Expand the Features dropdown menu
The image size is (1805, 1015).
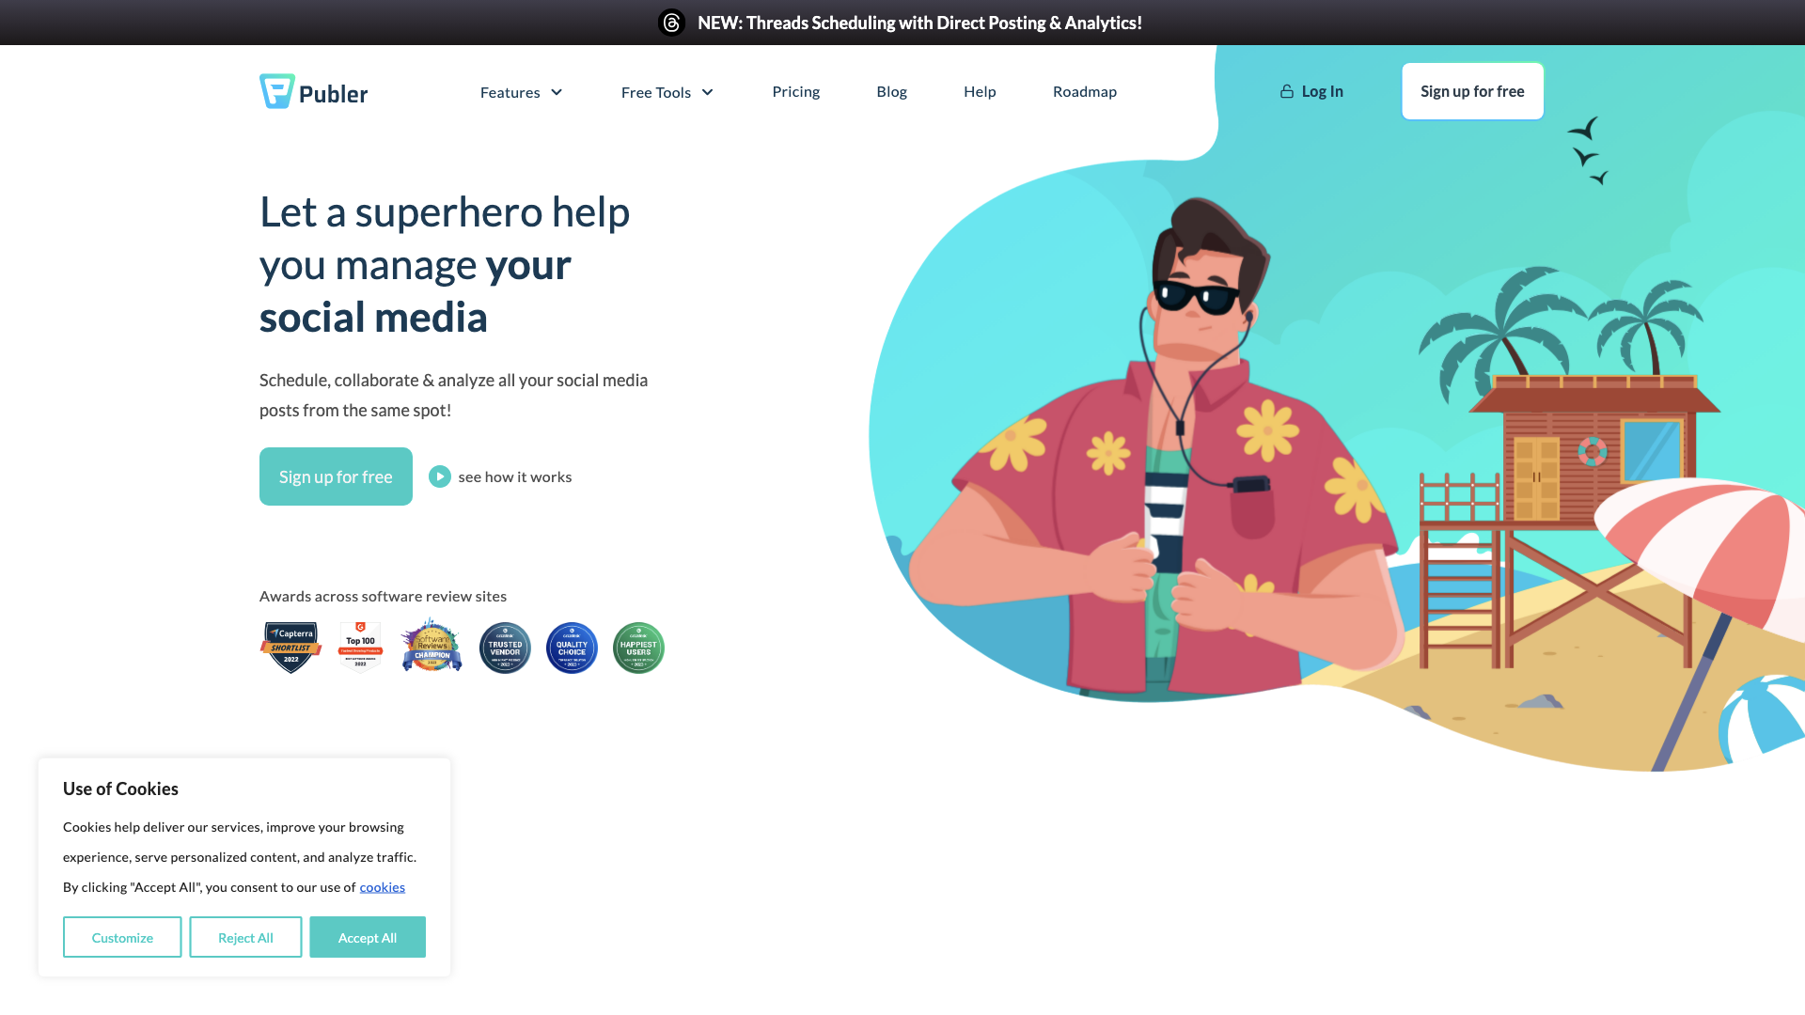(x=522, y=90)
